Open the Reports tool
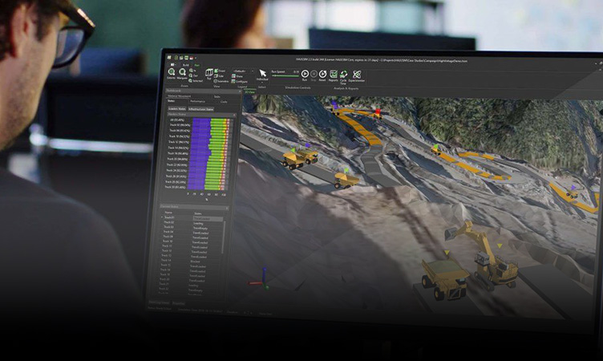Image resolution: width=603 pixels, height=361 pixels. [334, 75]
